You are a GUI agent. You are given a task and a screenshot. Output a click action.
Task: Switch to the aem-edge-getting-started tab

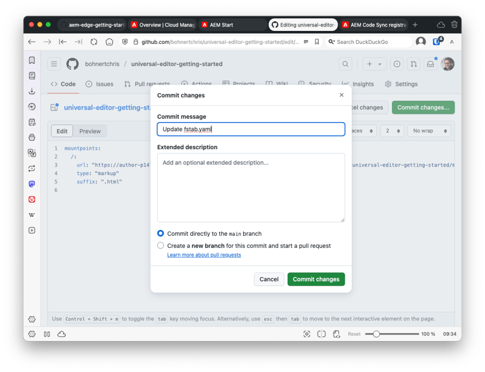[x=92, y=25]
